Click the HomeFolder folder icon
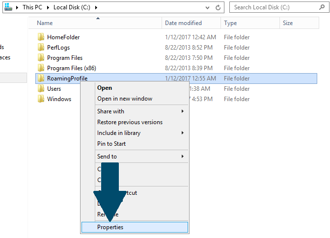 click(41, 37)
